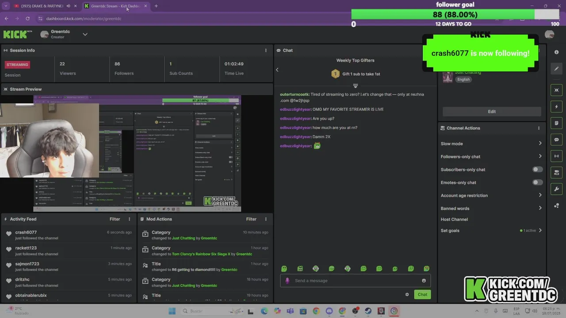
Task: Open Discord from the taskbar
Action: 329,311
